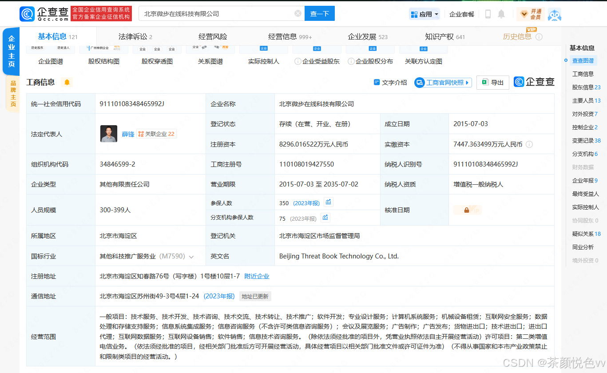Switch to the 企业发展 tab
Screen dimensions: 607x373
[x=368, y=36]
